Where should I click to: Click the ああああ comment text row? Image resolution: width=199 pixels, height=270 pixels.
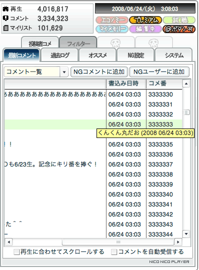click(55, 94)
